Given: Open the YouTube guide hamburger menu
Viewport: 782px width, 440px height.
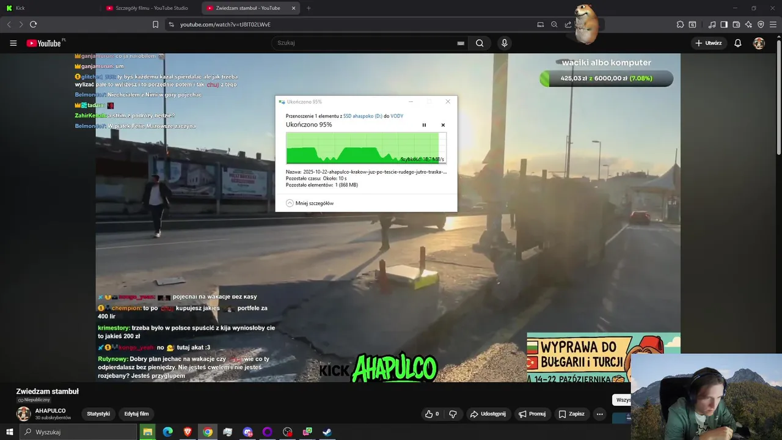Looking at the screenshot, I should (x=13, y=43).
